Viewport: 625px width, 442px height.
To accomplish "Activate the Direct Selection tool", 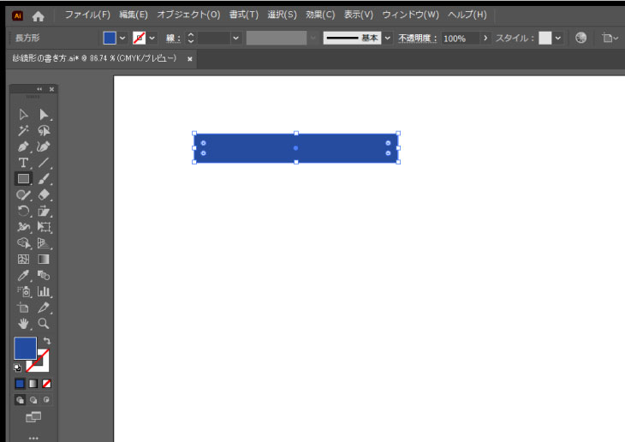I will 44,114.
